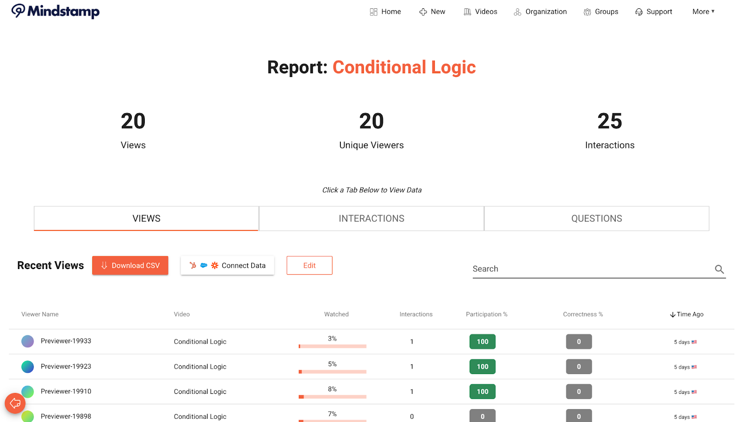Click green 100 participation badge for Previewer-19910
Image resolution: width=738 pixels, height=422 pixels.
click(x=482, y=392)
